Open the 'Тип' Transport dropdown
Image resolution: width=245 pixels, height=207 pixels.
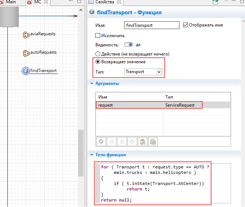[159, 72]
